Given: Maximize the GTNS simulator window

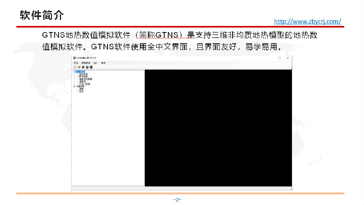Looking at the screenshot, I should point(279,58).
